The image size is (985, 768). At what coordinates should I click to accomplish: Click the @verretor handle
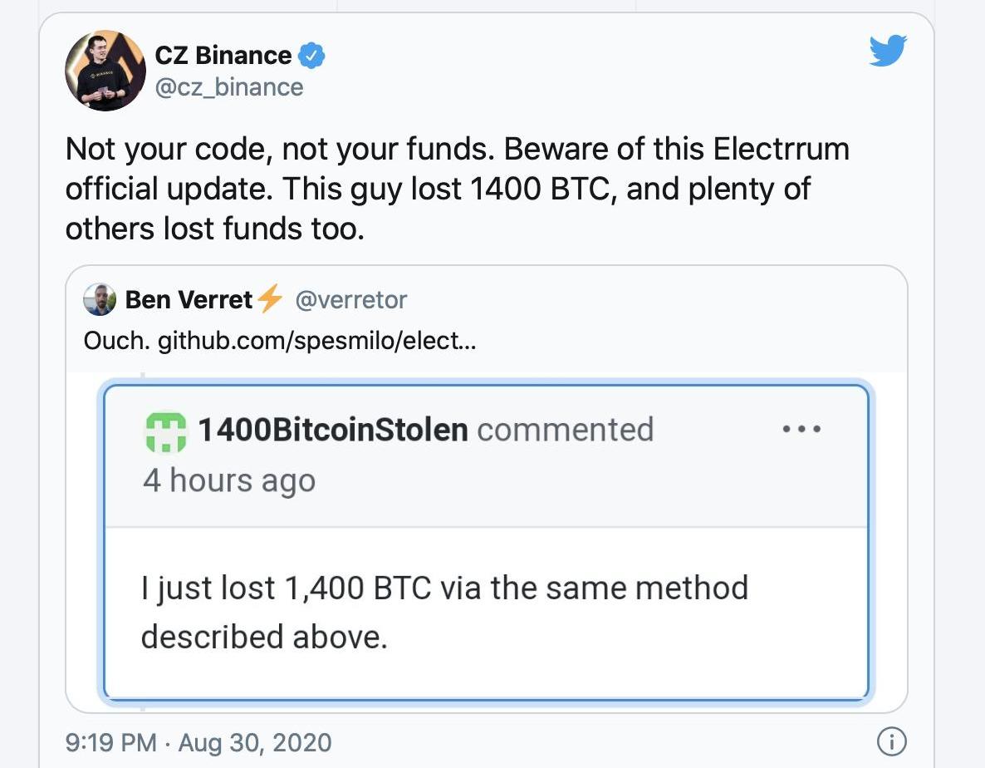351,300
